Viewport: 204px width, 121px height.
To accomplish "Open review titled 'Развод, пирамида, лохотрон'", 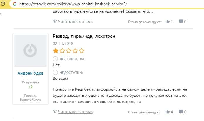I will click(x=84, y=36).
